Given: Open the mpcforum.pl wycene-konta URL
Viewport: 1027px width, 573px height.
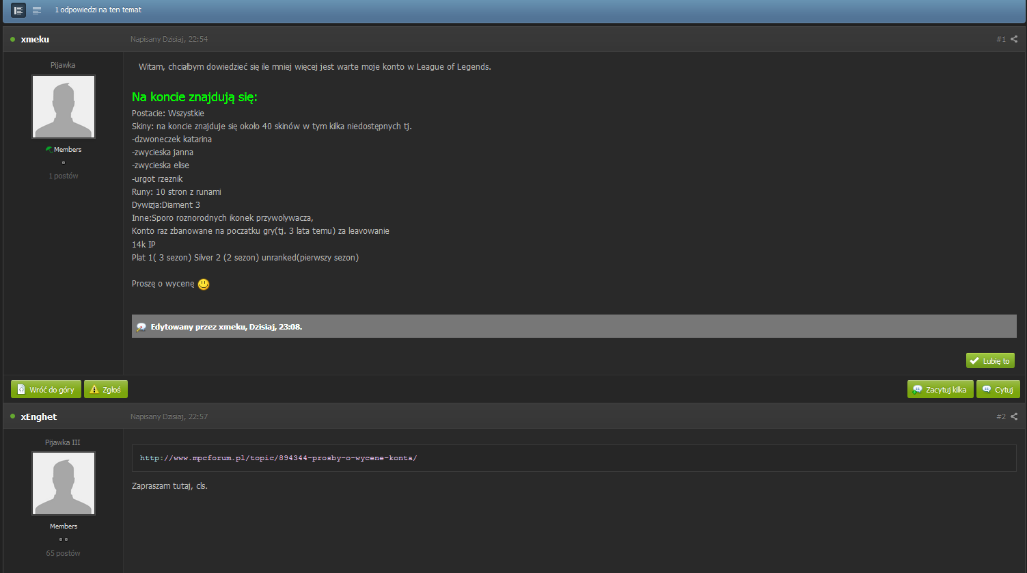Looking at the screenshot, I should tap(278, 457).
